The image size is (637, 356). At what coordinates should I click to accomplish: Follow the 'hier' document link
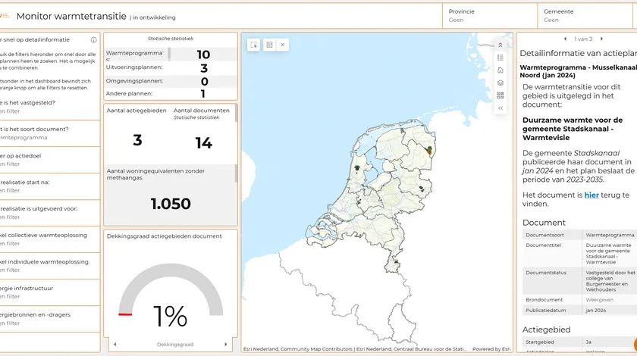[591, 195]
